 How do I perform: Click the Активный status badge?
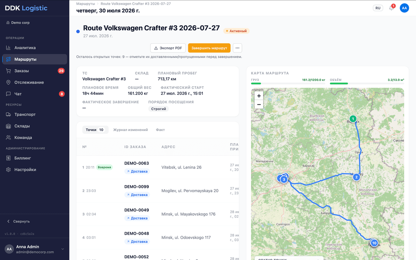click(x=236, y=31)
